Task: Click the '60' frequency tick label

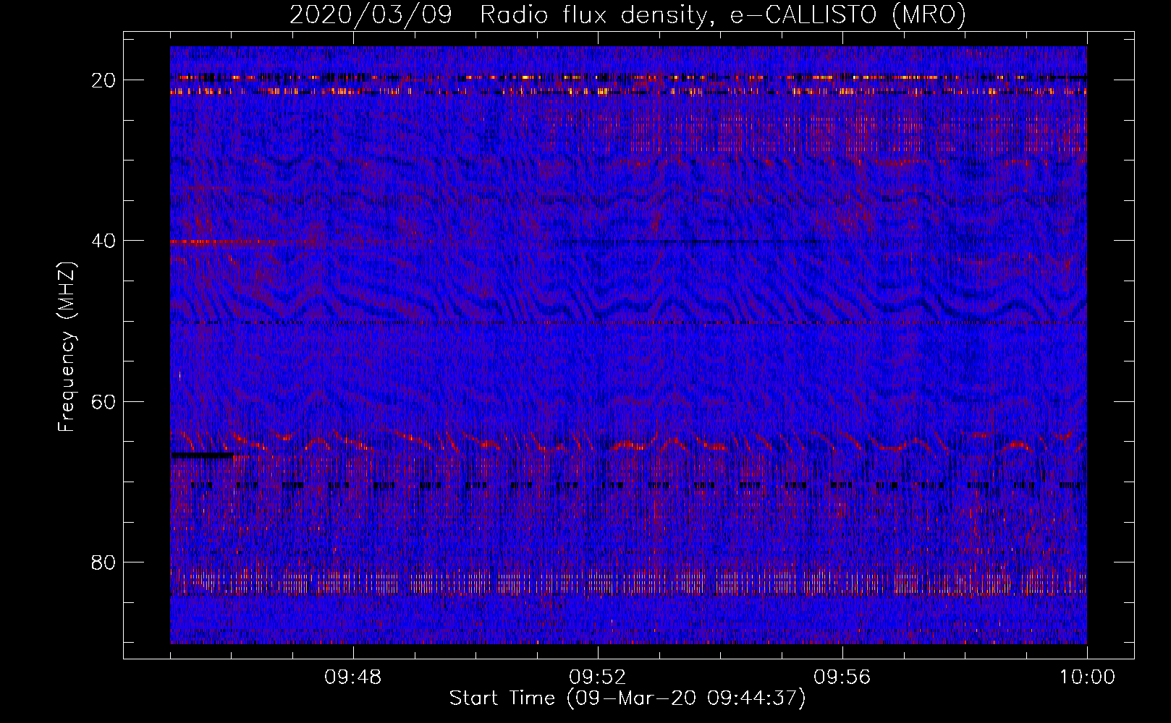Action: point(103,401)
